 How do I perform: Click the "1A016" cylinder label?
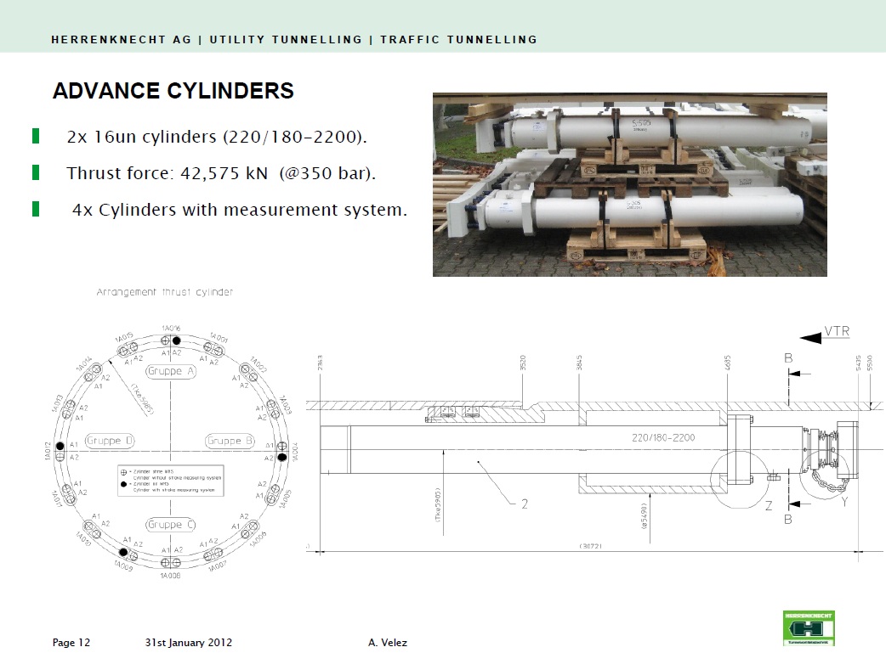click(x=171, y=328)
